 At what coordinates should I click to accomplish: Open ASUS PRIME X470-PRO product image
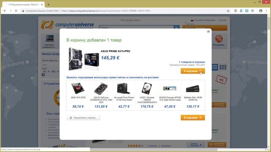point(84,59)
